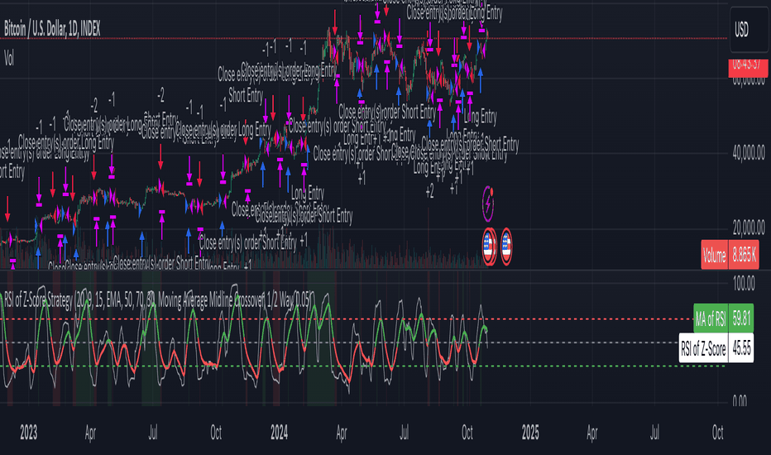This screenshot has width=771, height=455.
Task: Open the second US flag economic event icon
Action: (506, 247)
